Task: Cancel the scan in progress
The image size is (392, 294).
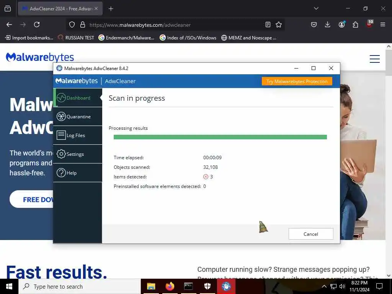Action: [311, 234]
